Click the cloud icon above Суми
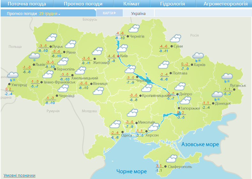This screenshot has width=252, height=179. tap(175, 38)
